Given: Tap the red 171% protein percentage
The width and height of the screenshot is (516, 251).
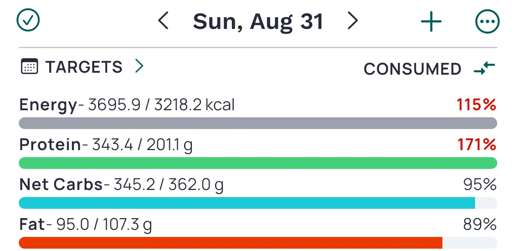Looking at the screenshot, I should pos(477,145).
